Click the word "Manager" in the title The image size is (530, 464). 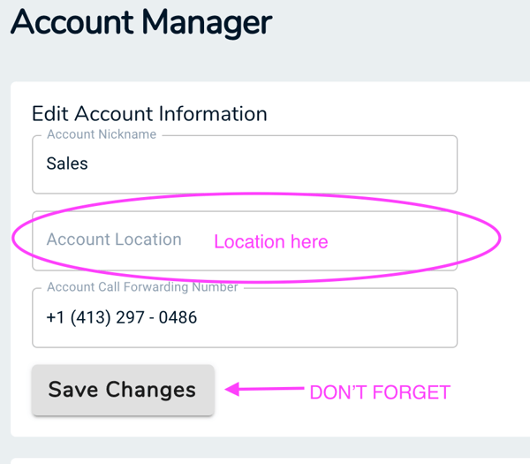tap(205, 21)
